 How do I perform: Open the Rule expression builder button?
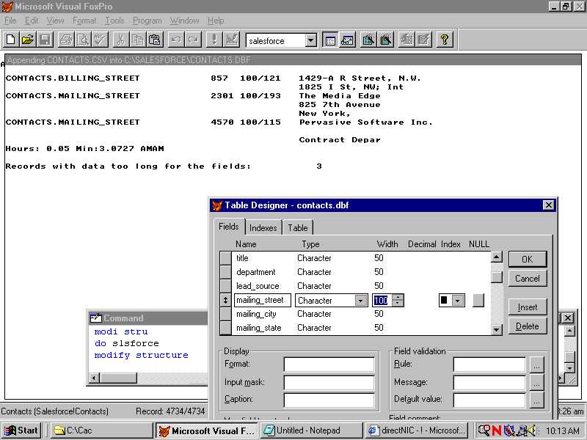537,364
